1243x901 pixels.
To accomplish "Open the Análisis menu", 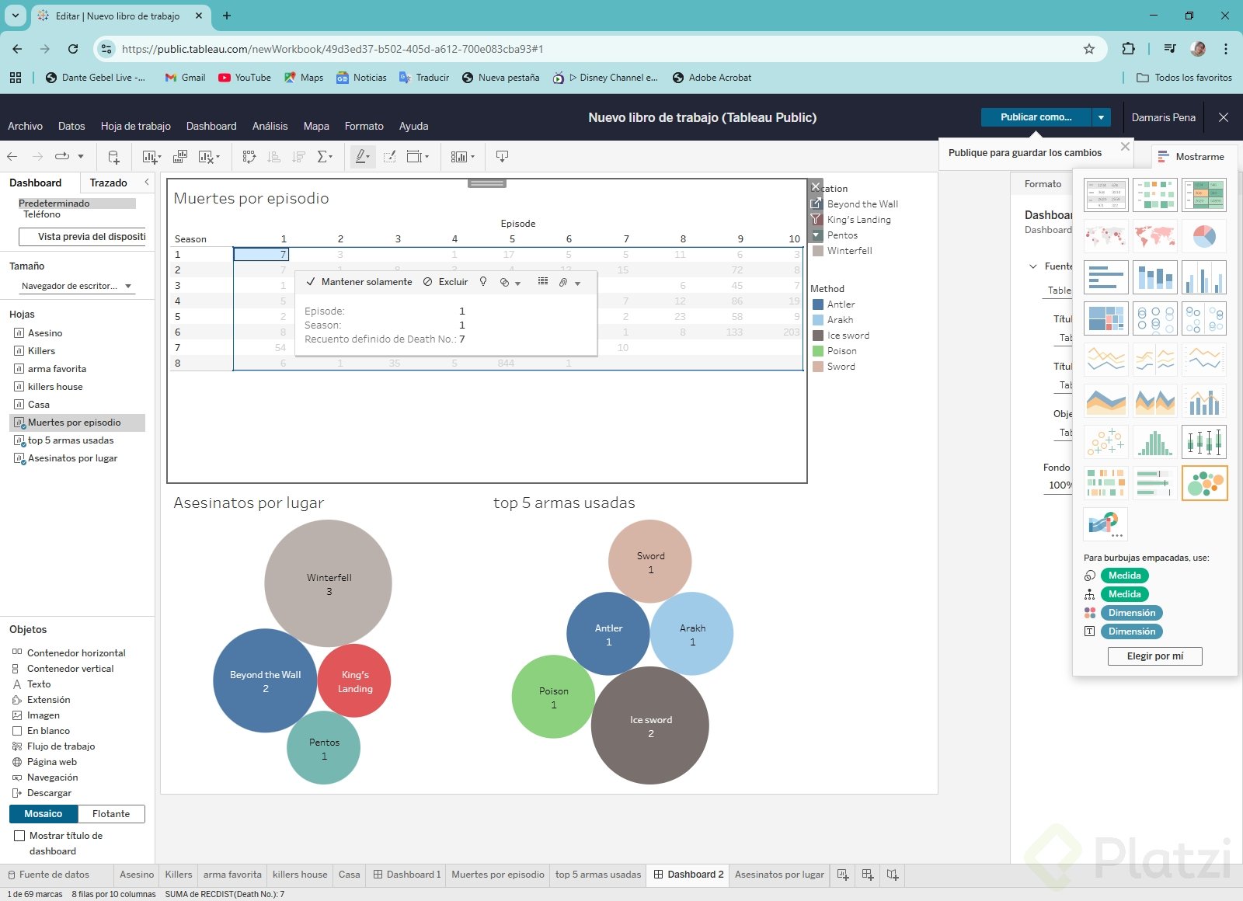I will (270, 126).
